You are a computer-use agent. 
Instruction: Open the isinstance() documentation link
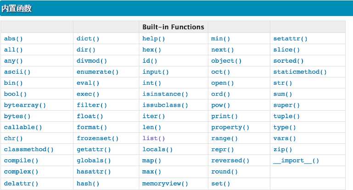click(165, 94)
